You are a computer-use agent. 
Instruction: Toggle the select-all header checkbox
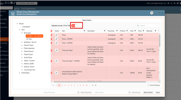(51, 31)
